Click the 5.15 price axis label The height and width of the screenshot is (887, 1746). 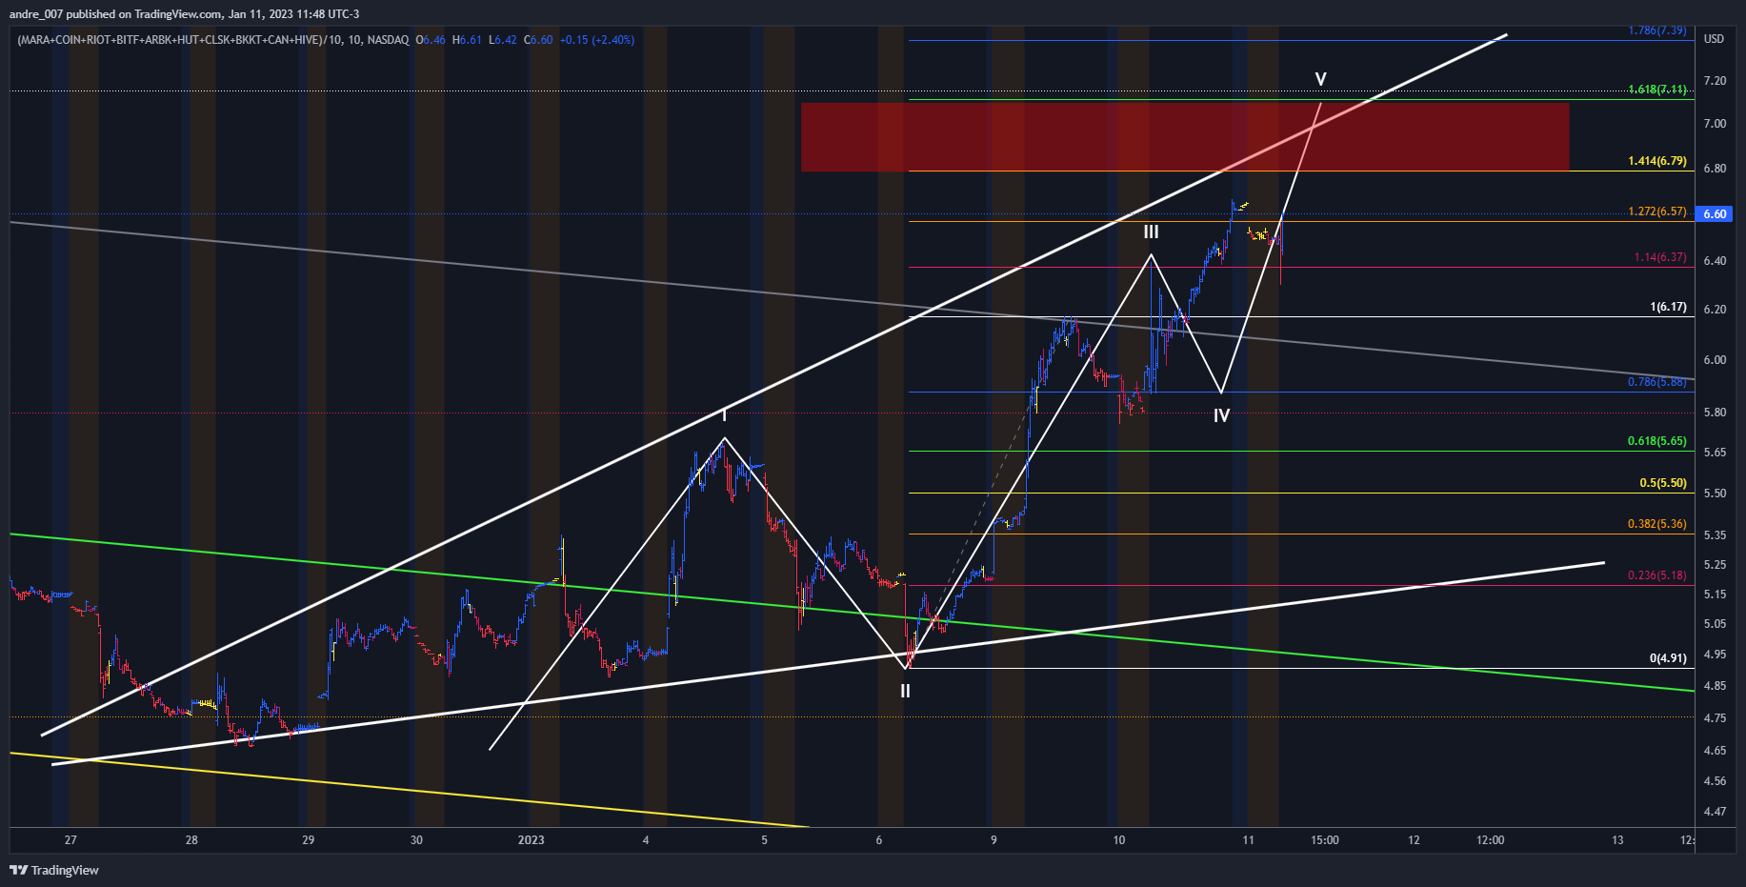pyautogui.click(x=1715, y=595)
